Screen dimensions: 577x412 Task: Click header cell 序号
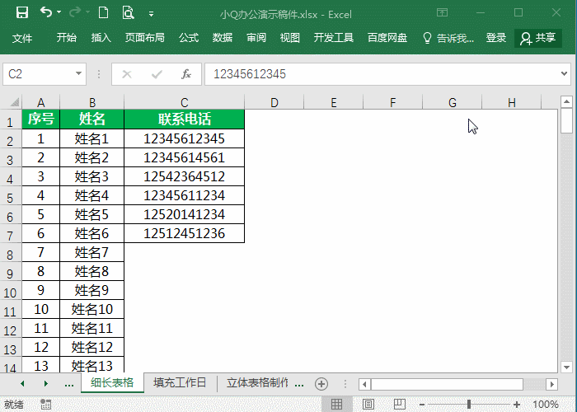click(x=41, y=119)
